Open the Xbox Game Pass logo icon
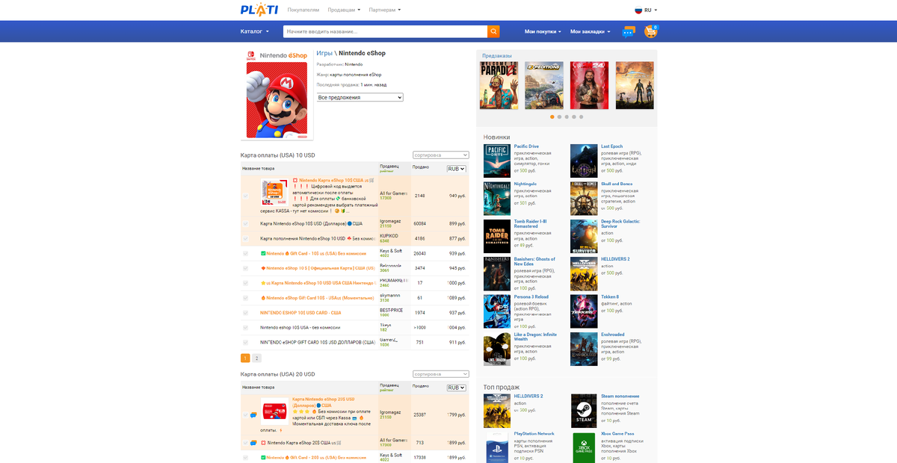The width and height of the screenshot is (897, 463). (x=584, y=447)
